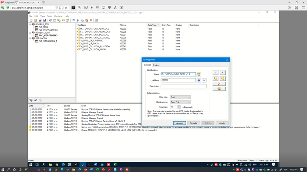
Task: Click the Open project folder icon
Action: coord(35,20)
